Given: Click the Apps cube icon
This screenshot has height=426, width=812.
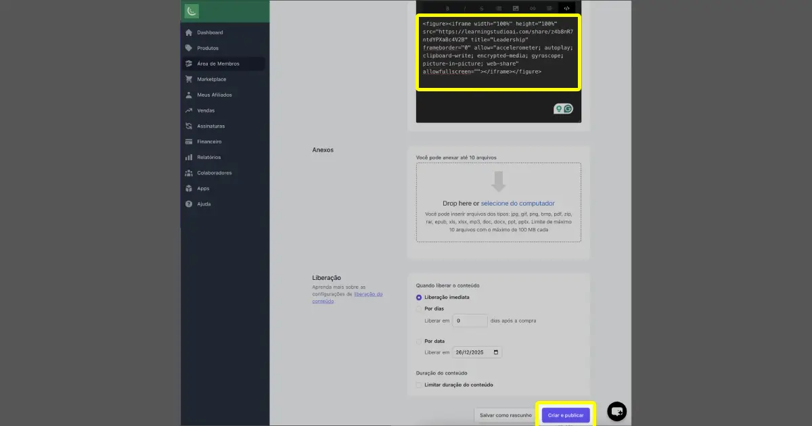Looking at the screenshot, I should pyautogui.click(x=189, y=188).
